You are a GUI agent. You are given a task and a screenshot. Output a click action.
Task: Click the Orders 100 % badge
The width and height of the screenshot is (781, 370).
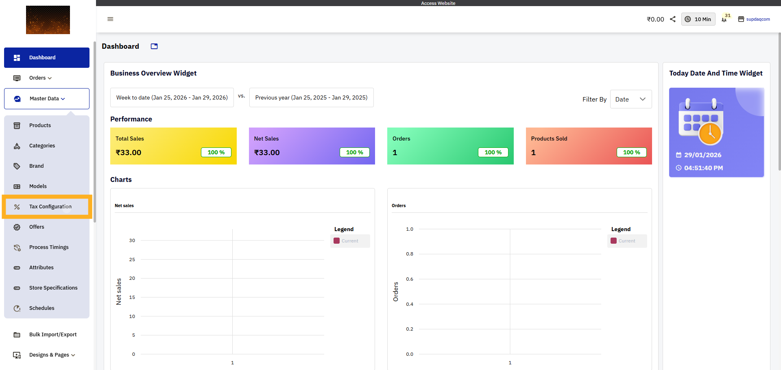[x=493, y=152]
